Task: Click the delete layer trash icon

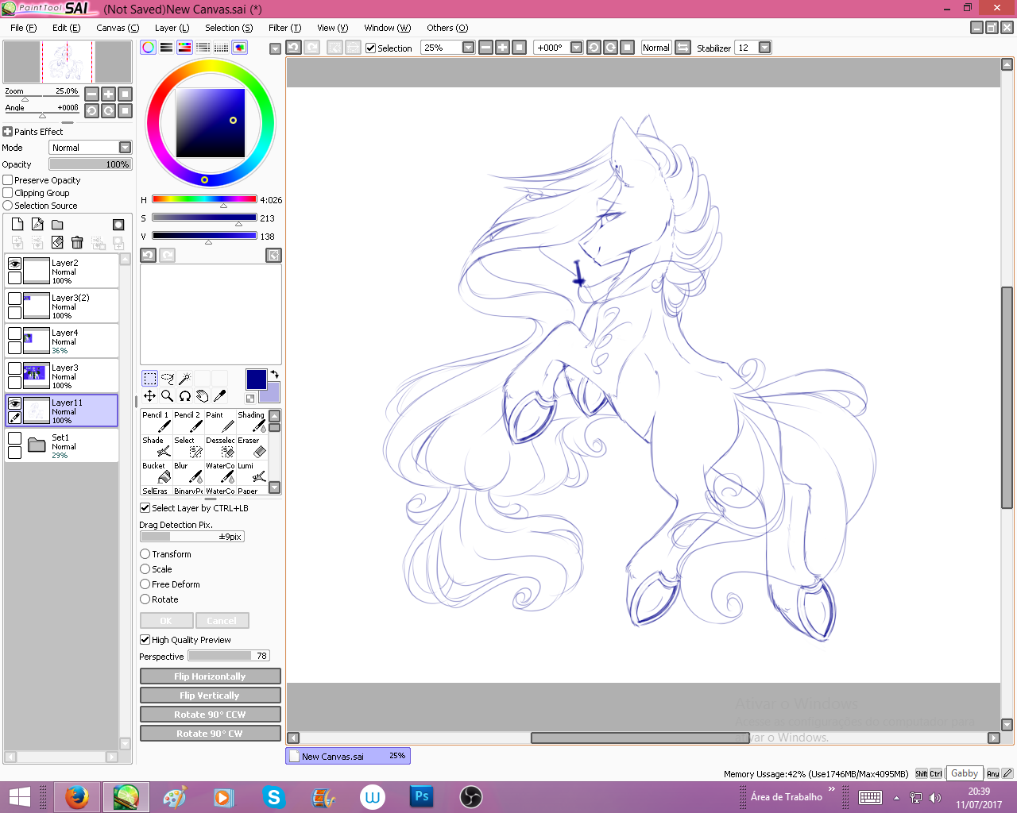Action: [x=77, y=242]
